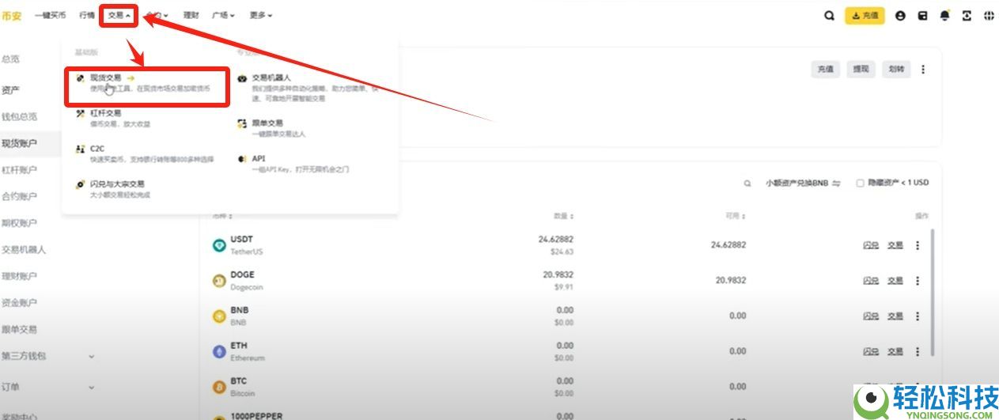Viewport: 999px width, 420px height.
Task: Enable the 隐藏资产 < 1 USD checkbox
Action: (x=860, y=183)
